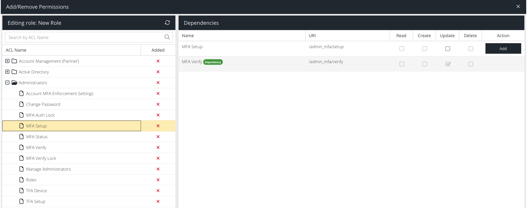Select MFA Verify in the ACL tree
The height and width of the screenshot is (208, 527).
36,147
